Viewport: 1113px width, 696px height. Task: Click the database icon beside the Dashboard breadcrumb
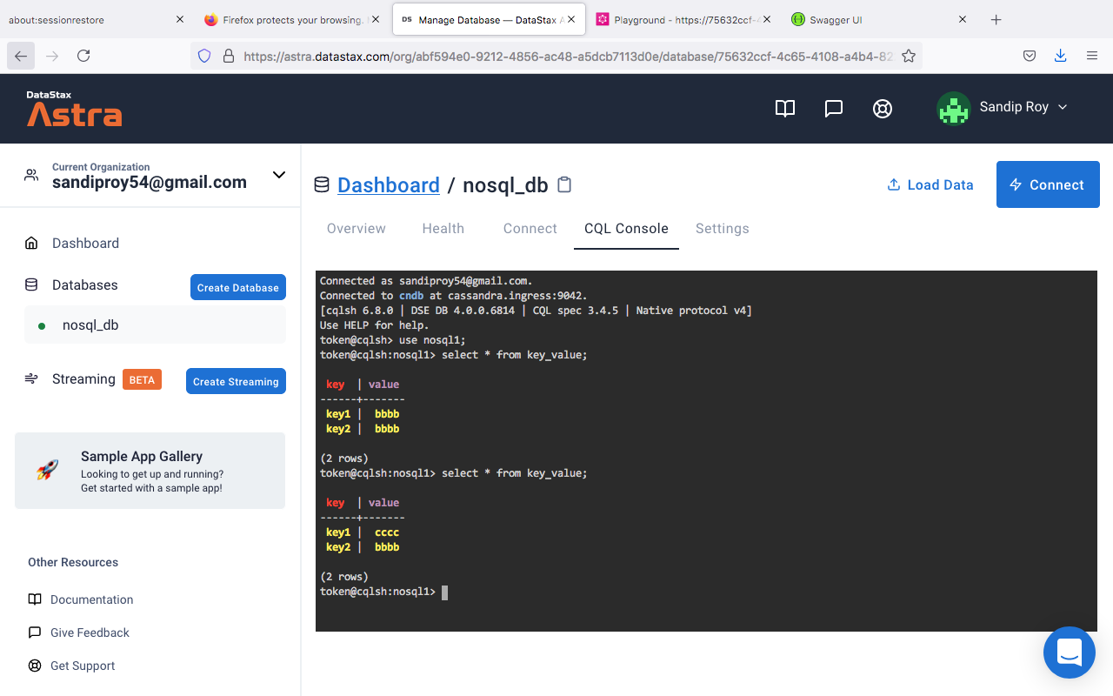pyautogui.click(x=321, y=184)
